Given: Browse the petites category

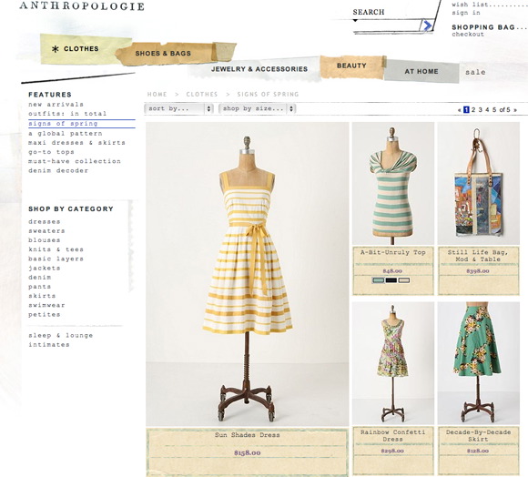Looking at the screenshot, I should [x=45, y=314].
